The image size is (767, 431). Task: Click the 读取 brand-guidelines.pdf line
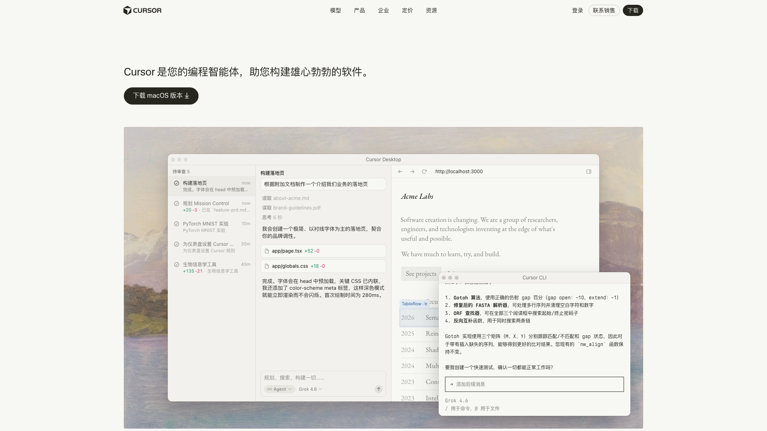pyautogui.click(x=291, y=208)
